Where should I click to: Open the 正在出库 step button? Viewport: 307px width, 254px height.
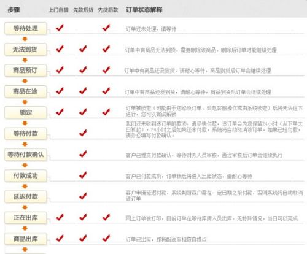click(26, 218)
